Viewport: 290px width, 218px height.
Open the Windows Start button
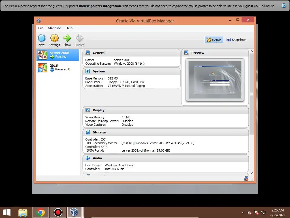(x=7, y=212)
